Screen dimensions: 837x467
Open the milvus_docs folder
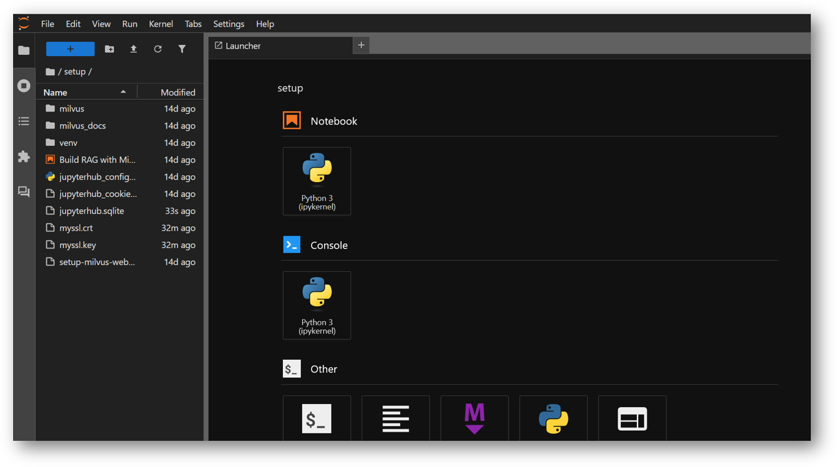(82, 126)
